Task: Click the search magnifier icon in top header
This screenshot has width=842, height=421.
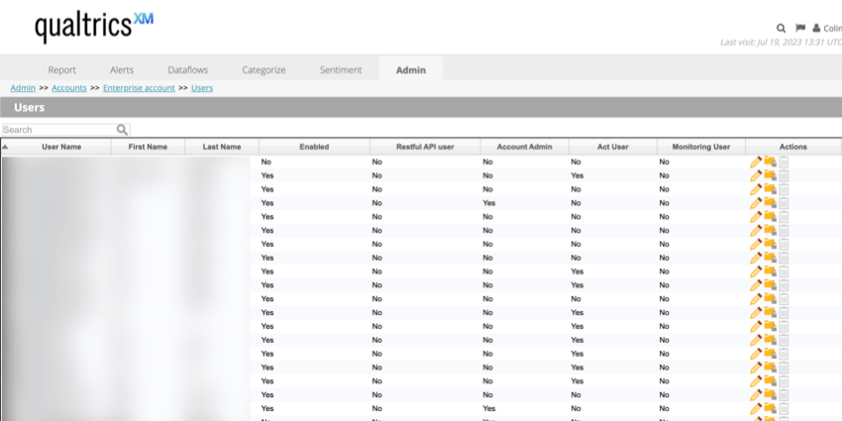Action: point(782,29)
